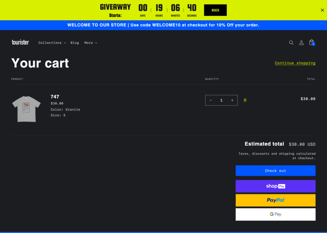
Task: Open the Blog page
Action: click(x=75, y=43)
